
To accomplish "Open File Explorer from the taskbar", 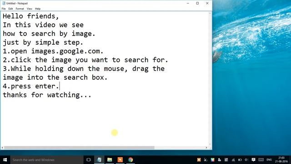I will click(x=110, y=160).
